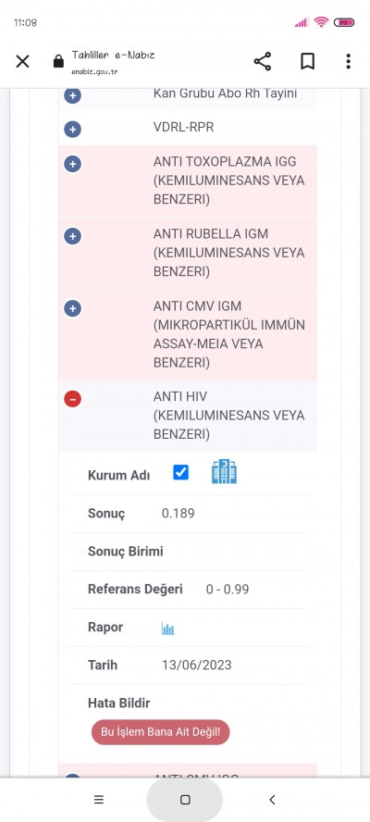Viewport: 370px width, 822px height.
Task: Collapse the ANTI HIV details with minus icon
Action: (x=73, y=399)
